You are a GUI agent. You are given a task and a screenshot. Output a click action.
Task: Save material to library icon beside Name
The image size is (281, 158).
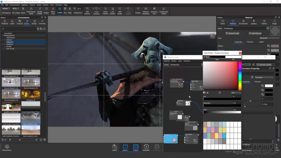[x=268, y=28]
